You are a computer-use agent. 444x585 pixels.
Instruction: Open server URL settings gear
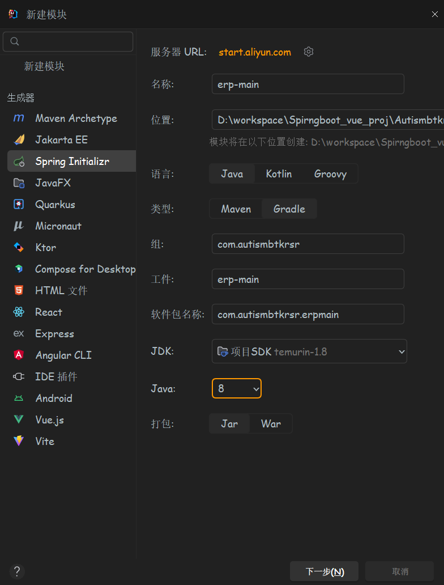pyautogui.click(x=308, y=52)
